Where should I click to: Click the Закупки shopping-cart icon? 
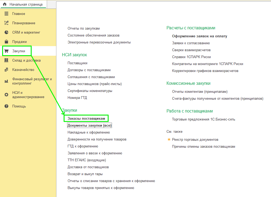(x=6, y=51)
